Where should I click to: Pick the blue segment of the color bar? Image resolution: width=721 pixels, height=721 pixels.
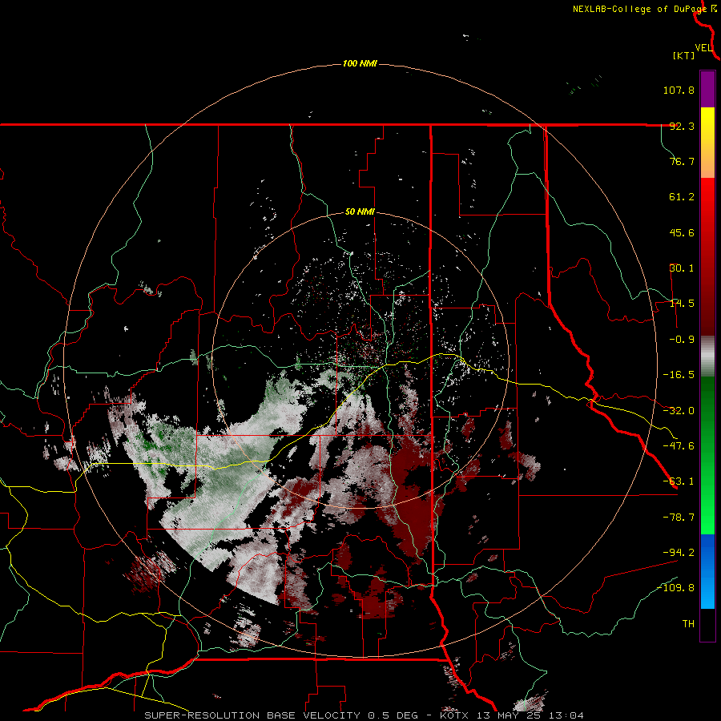pyautogui.click(x=707, y=571)
